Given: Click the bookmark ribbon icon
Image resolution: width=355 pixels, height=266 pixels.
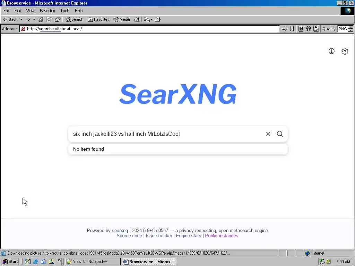Looking at the screenshot, I should point(292,29).
